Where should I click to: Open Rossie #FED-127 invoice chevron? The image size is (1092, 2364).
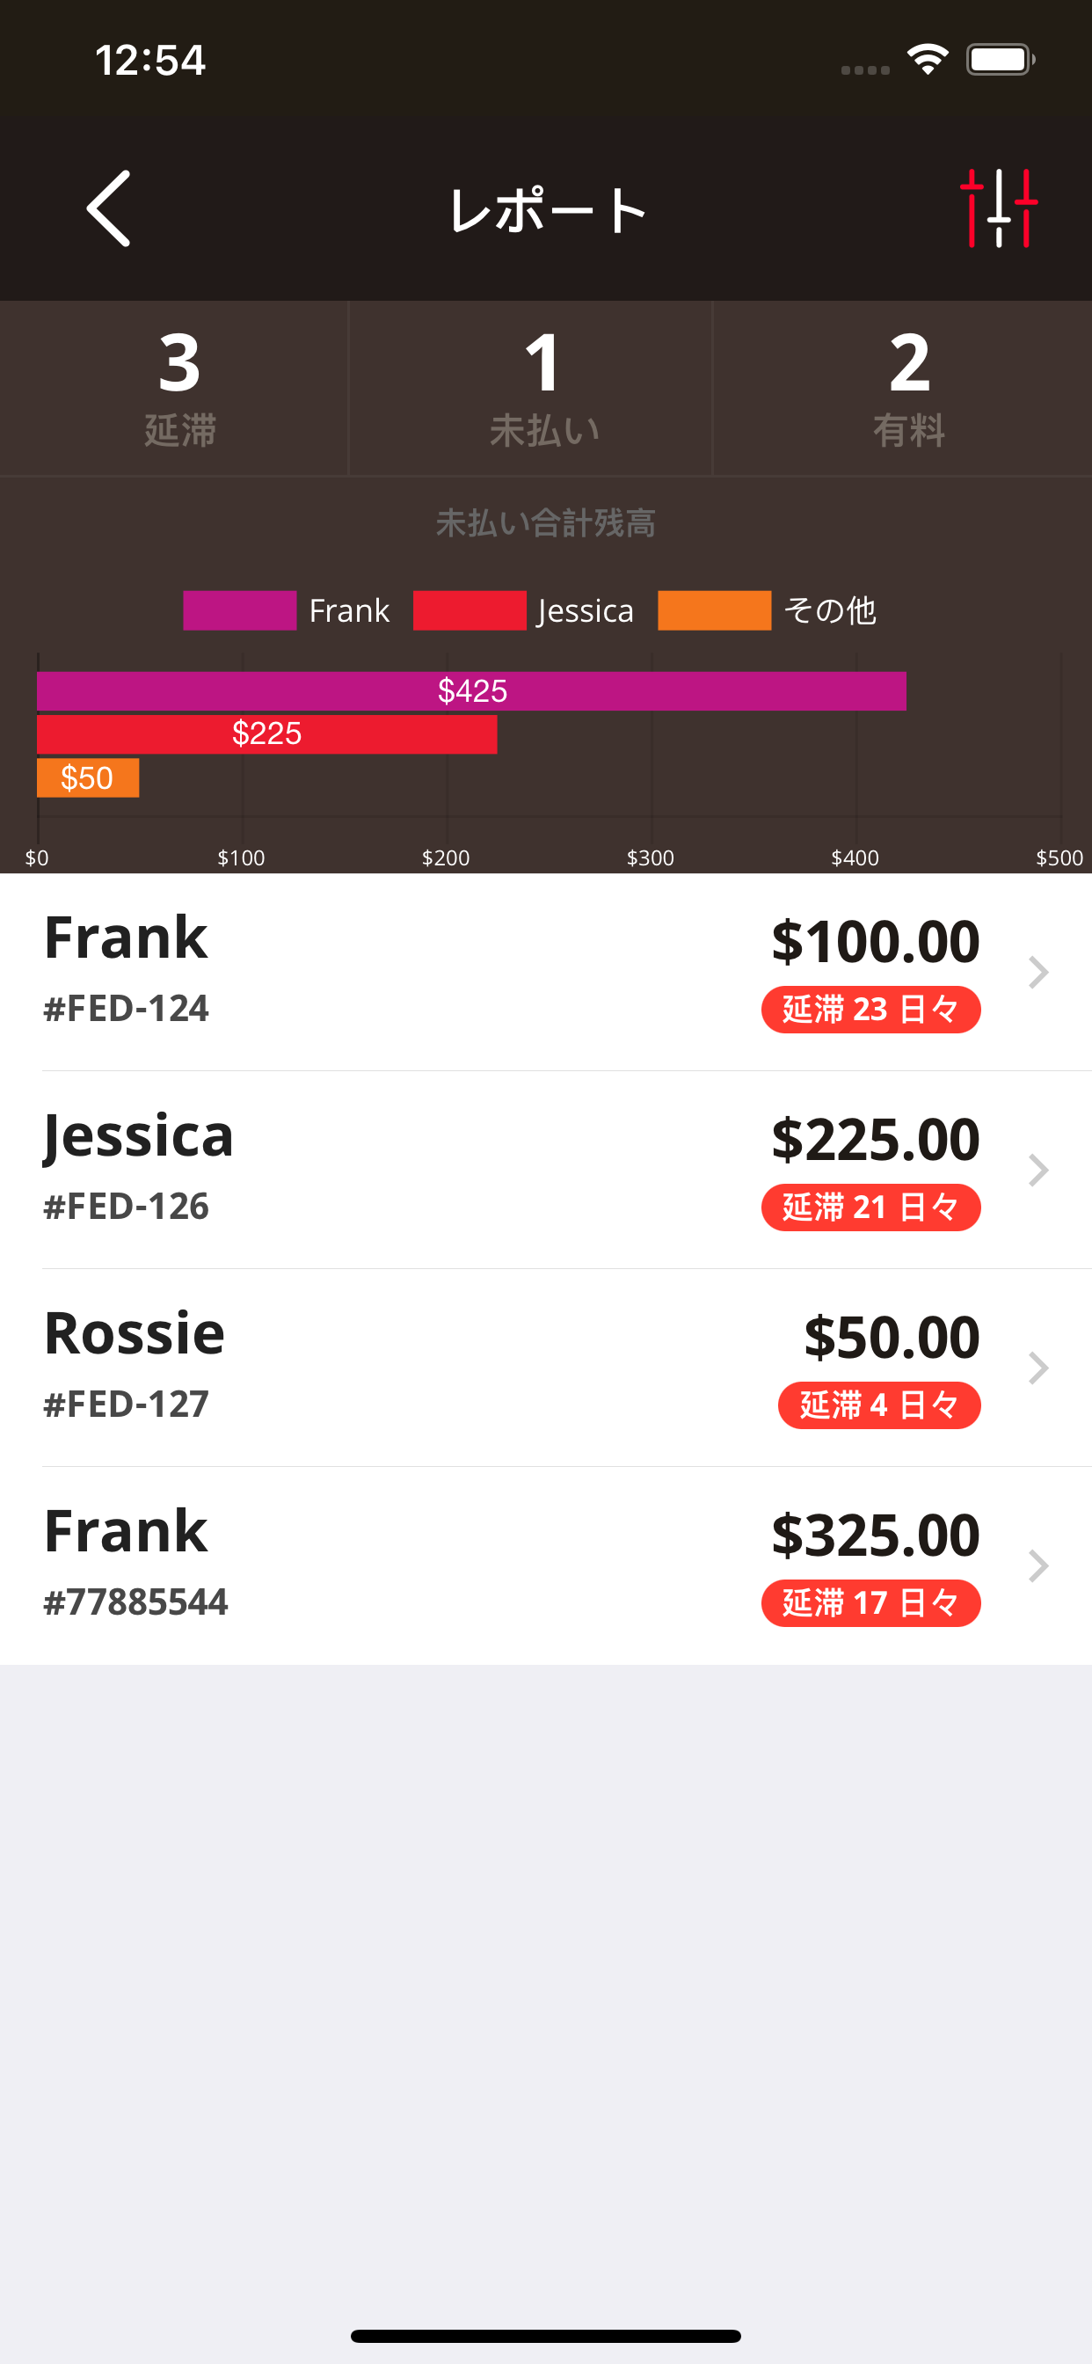[1037, 1368]
